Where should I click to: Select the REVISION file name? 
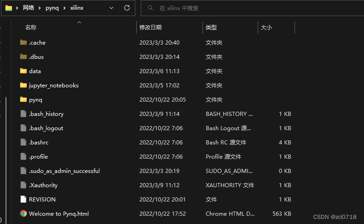point(42,200)
